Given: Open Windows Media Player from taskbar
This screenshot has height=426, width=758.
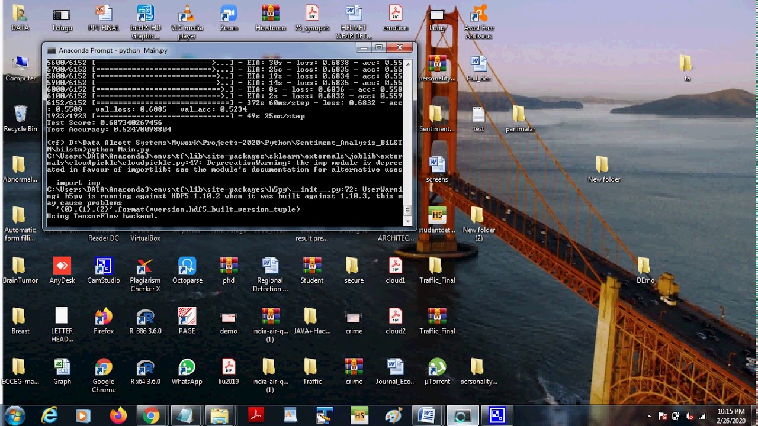Looking at the screenshot, I should pyautogui.click(x=83, y=416).
